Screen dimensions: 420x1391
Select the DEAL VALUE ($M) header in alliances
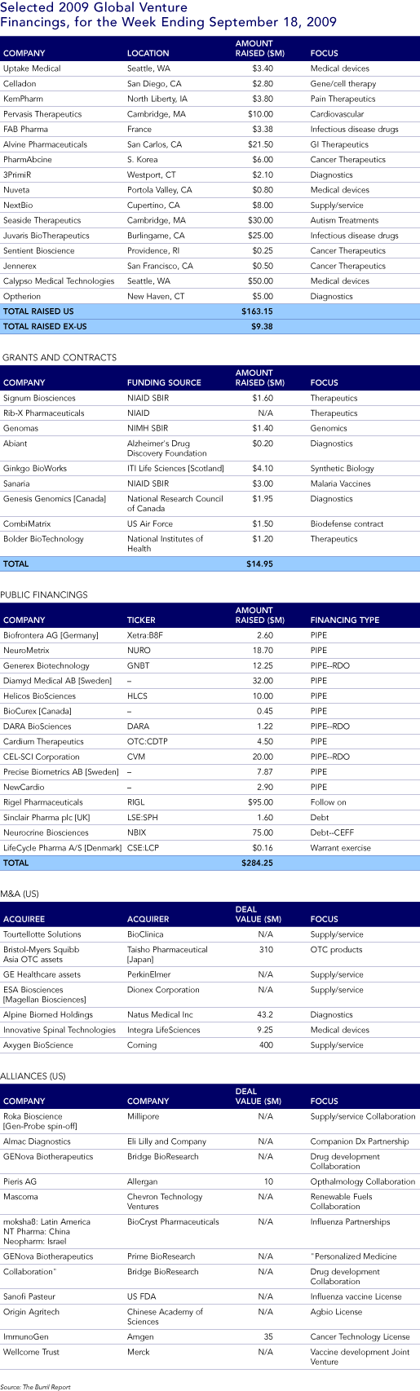pyautogui.click(x=258, y=1096)
